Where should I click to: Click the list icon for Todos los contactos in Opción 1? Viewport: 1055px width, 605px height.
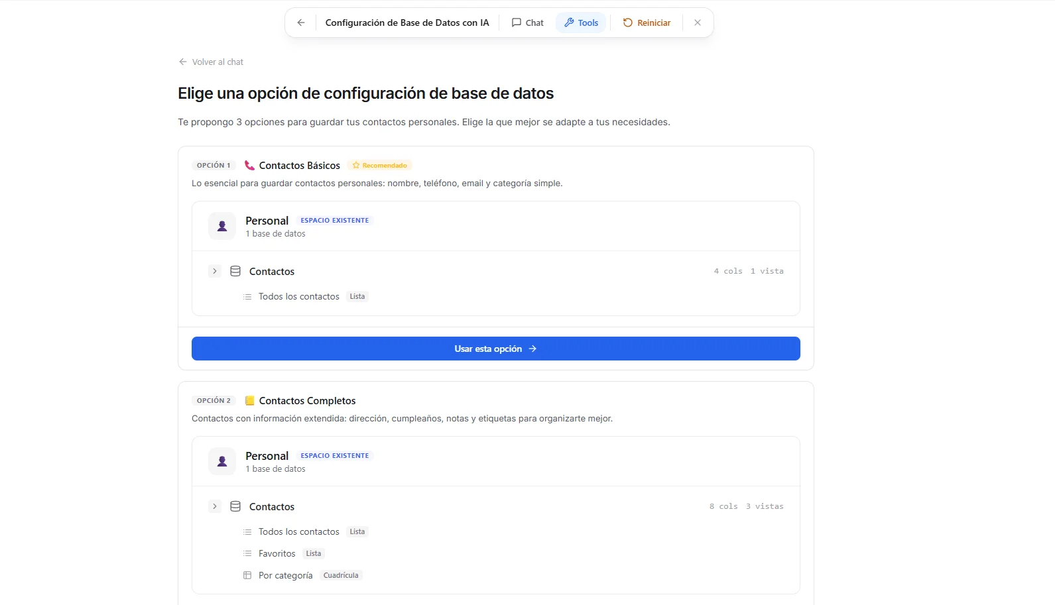(x=247, y=297)
